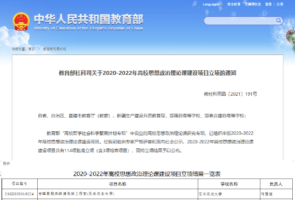Viewport: 295px width, 200px height.
Task: Click the 附件 attachment label
Action: click(x=7, y=164)
